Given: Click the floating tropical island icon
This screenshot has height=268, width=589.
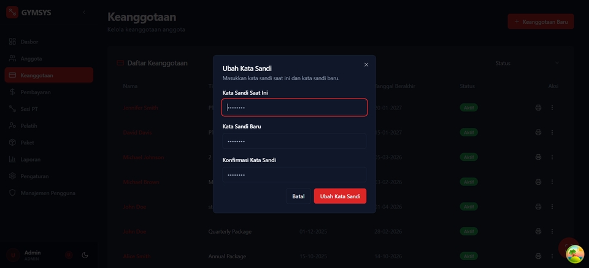Looking at the screenshot, I should point(575,254).
